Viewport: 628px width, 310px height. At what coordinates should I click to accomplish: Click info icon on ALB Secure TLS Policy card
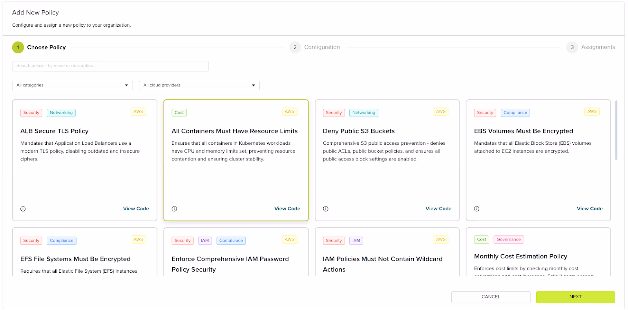(x=23, y=209)
